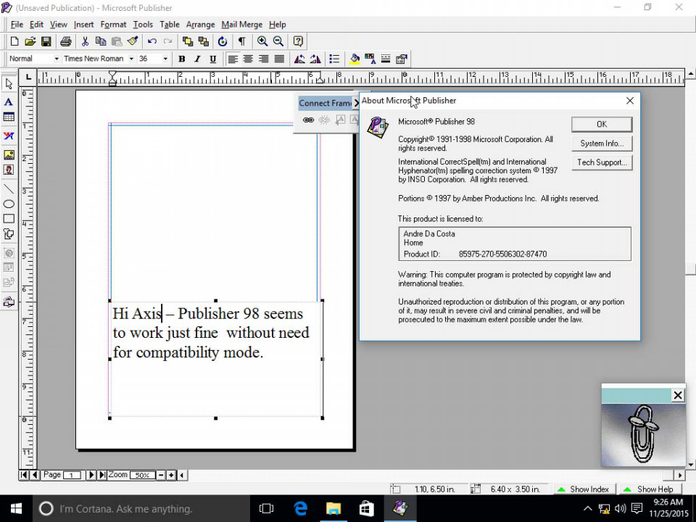Click the Send to Back icon
Screen dimensions: 696x522
point(204,42)
